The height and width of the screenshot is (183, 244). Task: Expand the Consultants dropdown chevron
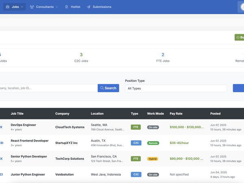pos(57,7)
